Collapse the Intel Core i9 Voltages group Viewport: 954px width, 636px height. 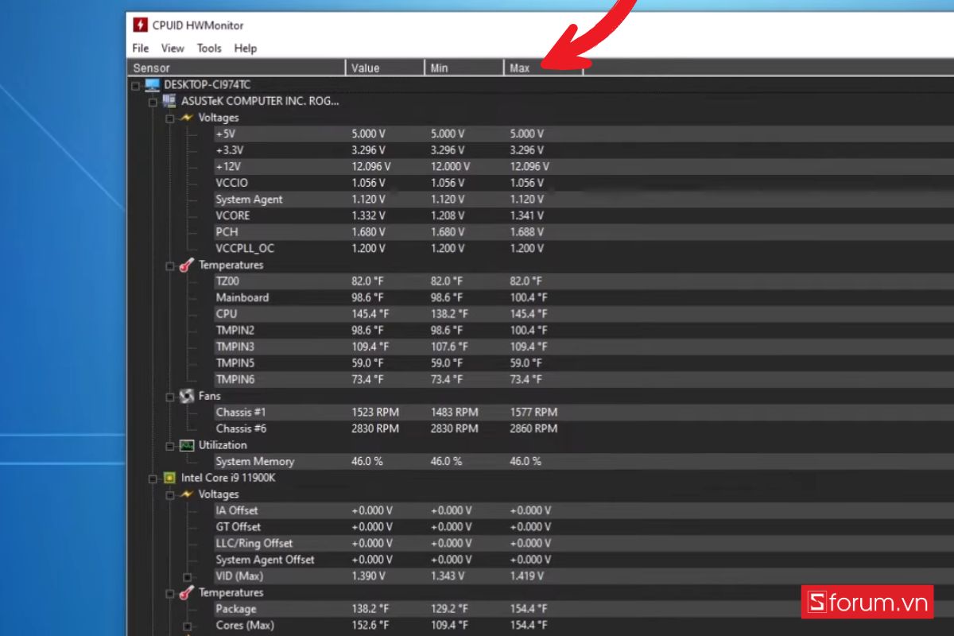(x=170, y=495)
